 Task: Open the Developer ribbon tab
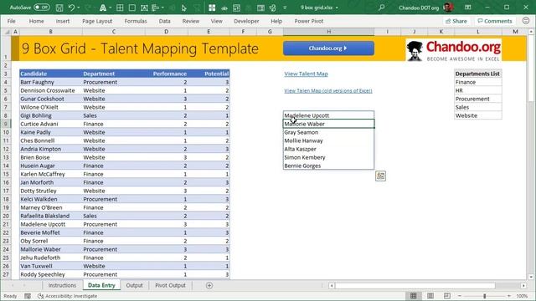[246, 21]
